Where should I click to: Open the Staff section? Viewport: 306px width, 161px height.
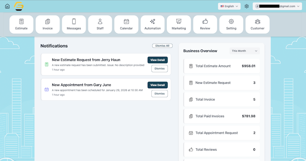click(100, 25)
